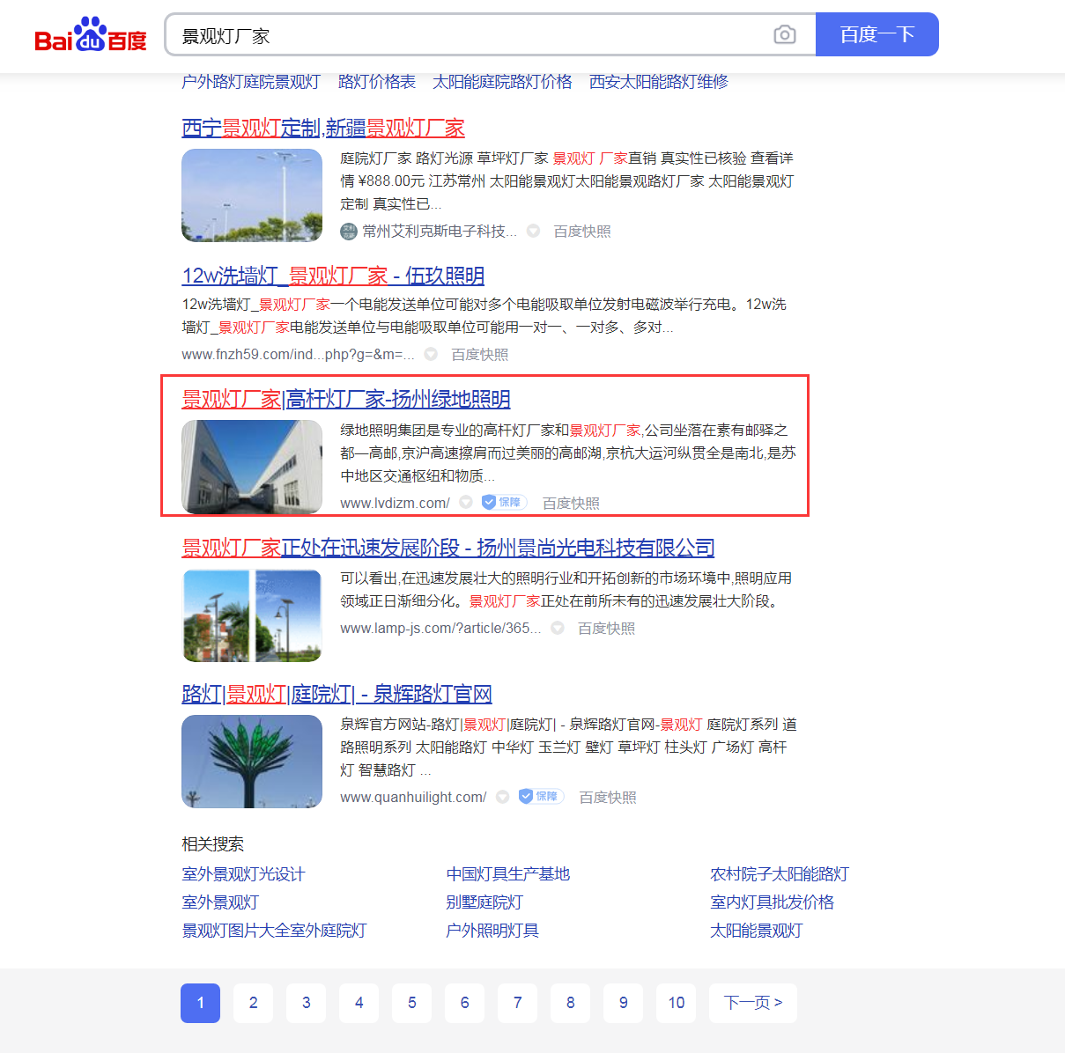Image resolution: width=1065 pixels, height=1053 pixels.
Task: Click the 保障 badge next to www.quanhuilight.com/
Action: click(x=541, y=797)
